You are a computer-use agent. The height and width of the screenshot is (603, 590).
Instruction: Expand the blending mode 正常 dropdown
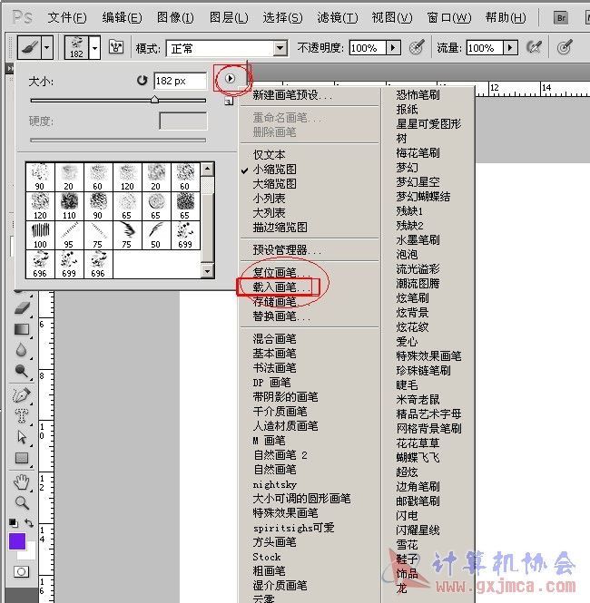coord(280,48)
